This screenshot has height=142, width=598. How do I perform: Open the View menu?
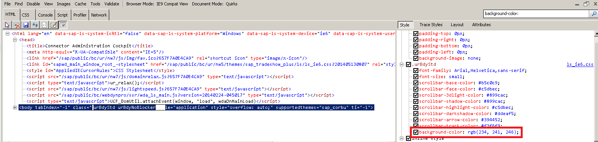pos(48,4)
